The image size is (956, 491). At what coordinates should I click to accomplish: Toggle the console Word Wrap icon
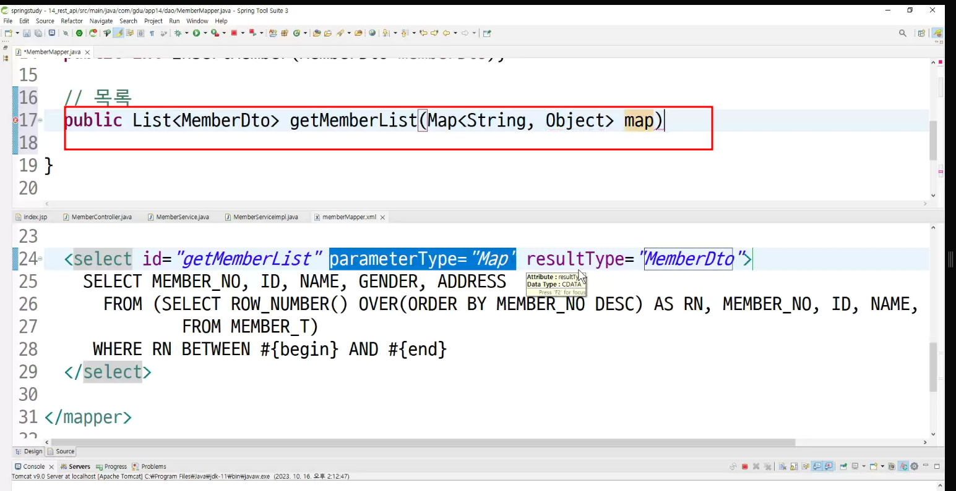(806, 466)
